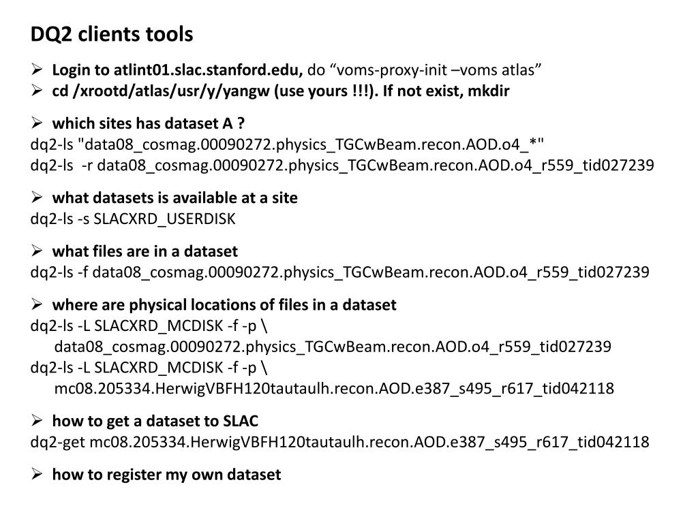The width and height of the screenshot is (698, 523).
Task: Click the arrow bullet before 'what datasets is available'
Action: pos(37,197)
